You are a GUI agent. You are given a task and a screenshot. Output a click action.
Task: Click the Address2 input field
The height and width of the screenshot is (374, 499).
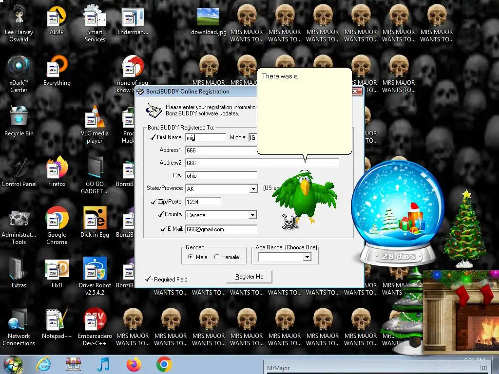point(262,163)
